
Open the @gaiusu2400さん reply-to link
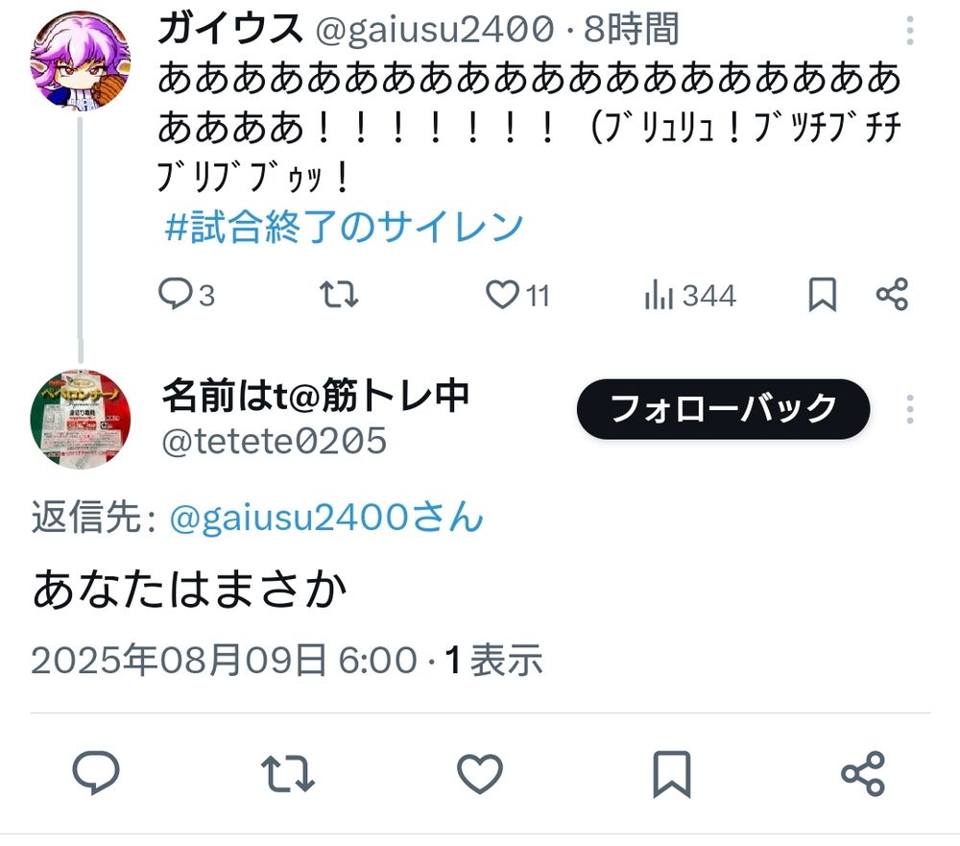[326, 517]
